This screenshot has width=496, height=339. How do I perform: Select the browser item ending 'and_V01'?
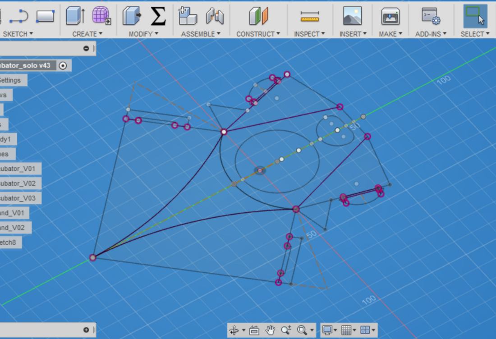click(x=14, y=213)
